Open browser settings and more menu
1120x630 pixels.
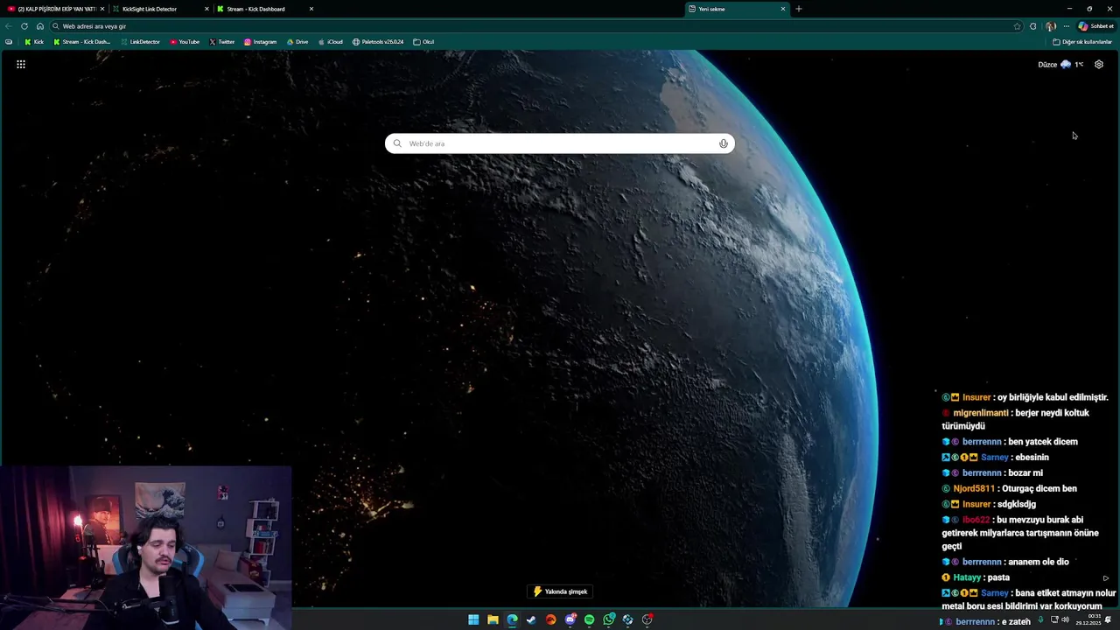[1066, 26]
